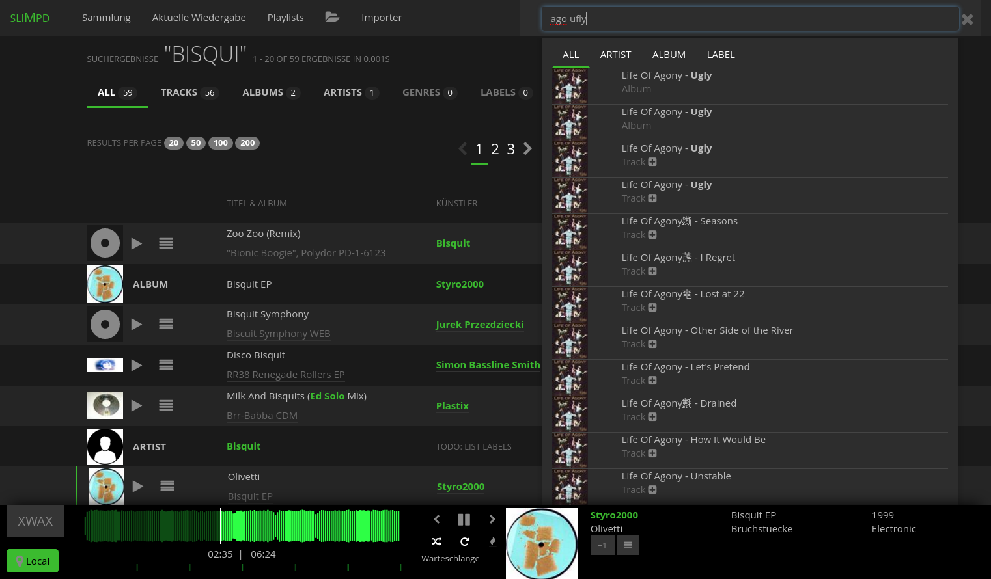Viewport: 991px width, 579px height.
Task: Open the Styro2000 artist link for Bisquit EP
Action: [460, 284]
